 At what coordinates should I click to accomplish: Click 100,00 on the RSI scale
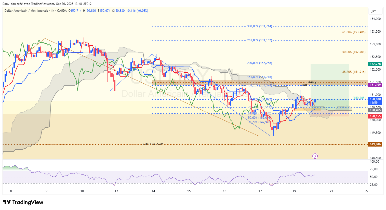374,162
